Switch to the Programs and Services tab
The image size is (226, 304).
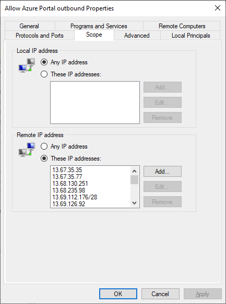pyautogui.click(x=99, y=26)
